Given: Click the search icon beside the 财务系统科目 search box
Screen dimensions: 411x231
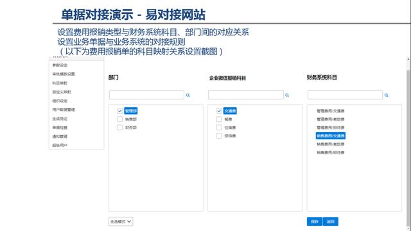Looking at the screenshot, I should (387, 95).
